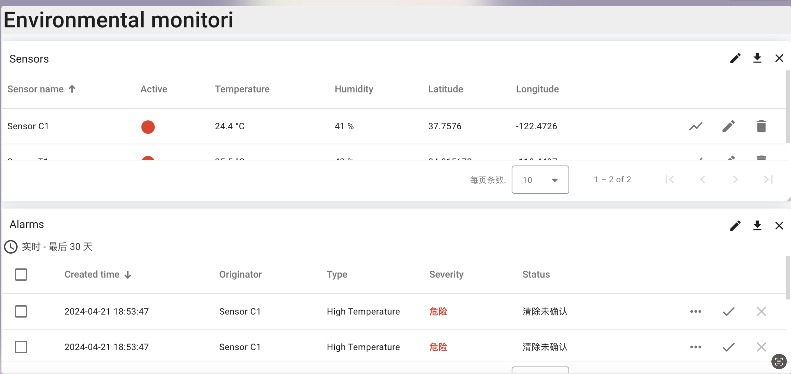The height and width of the screenshot is (374, 791).
Task: Sort sensors by Temperature column
Action: [x=242, y=89]
